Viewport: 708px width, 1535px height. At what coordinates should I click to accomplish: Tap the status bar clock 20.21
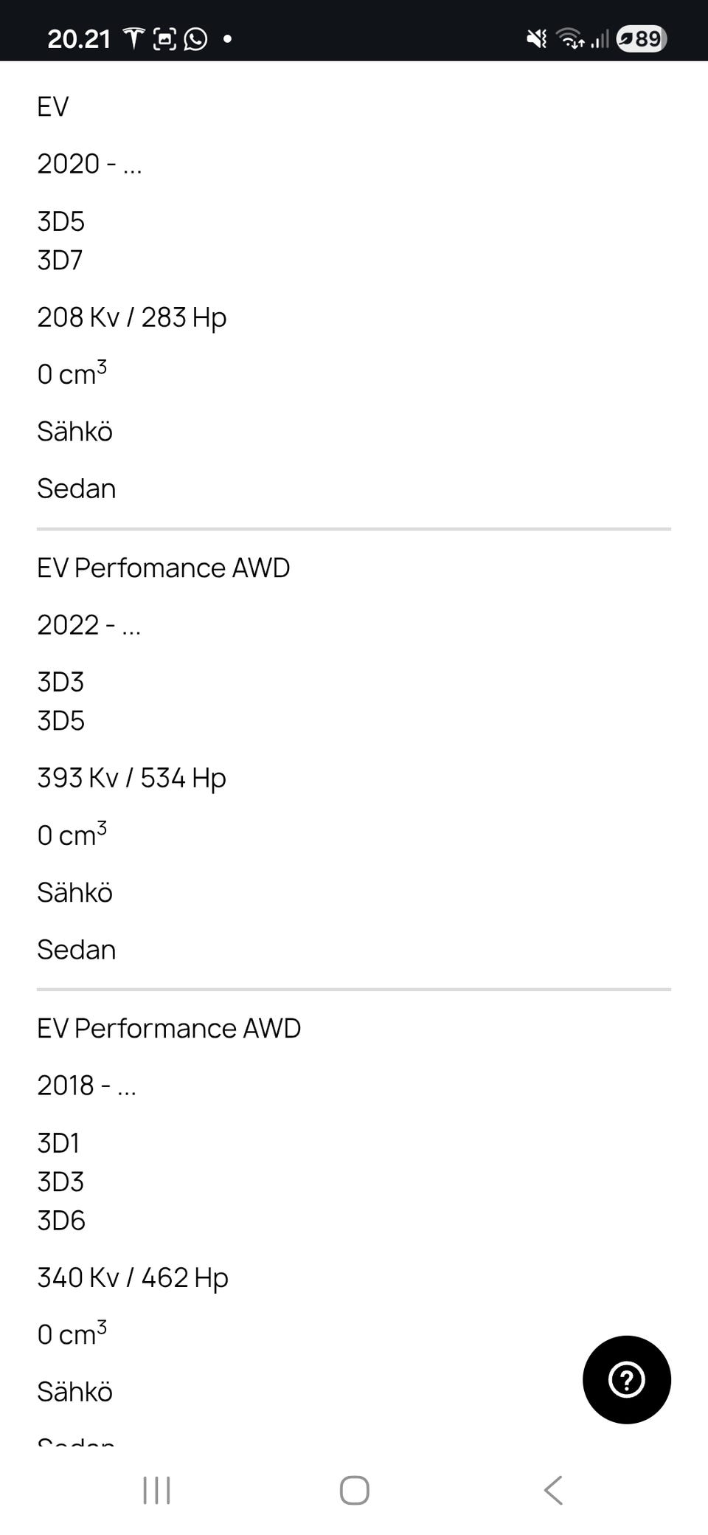pyautogui.click(x=79, y=38)
